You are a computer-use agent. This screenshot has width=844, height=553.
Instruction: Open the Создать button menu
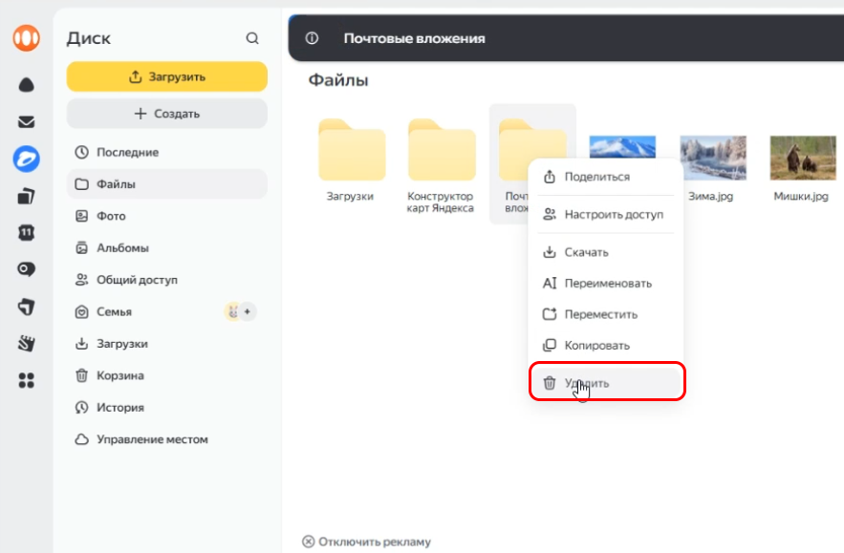click(x=167, y=114)
